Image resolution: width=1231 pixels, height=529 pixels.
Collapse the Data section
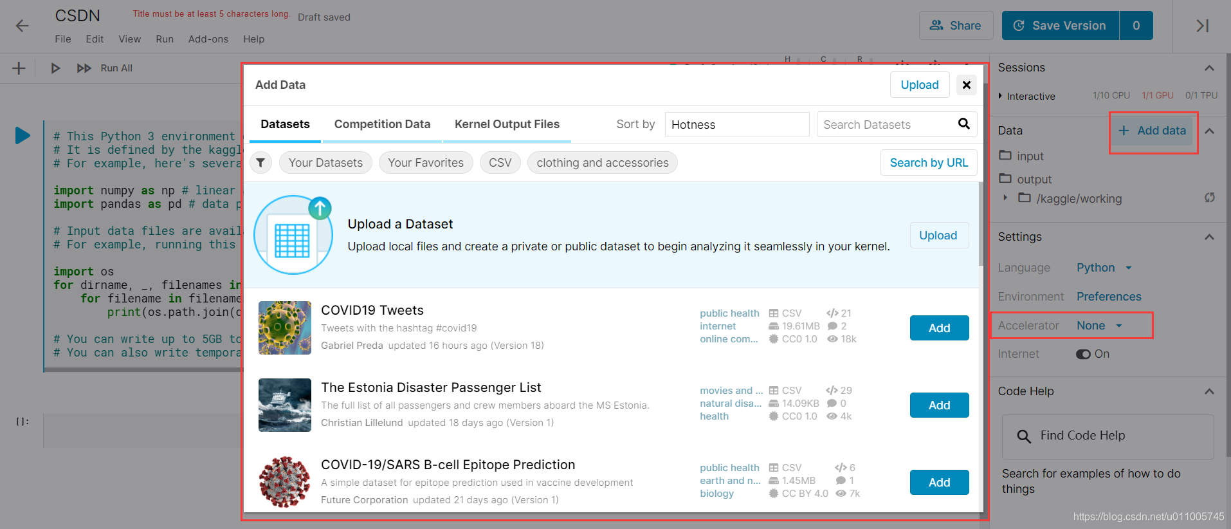(1209, 131)
